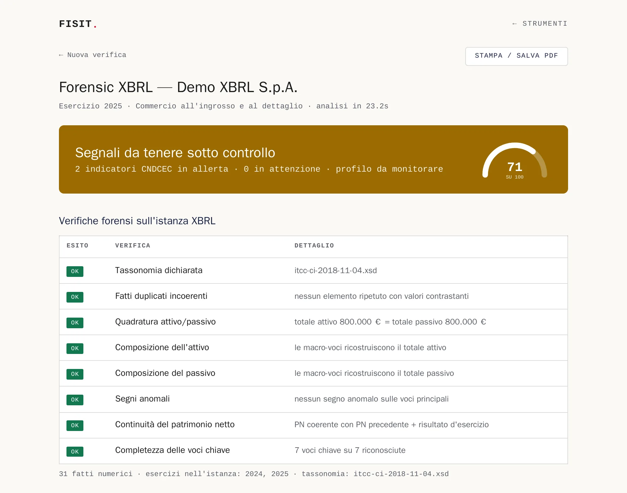The height and width of the screenshot is (493, 627).
Task: Click nessun elemento ripetuto detail text
Action: pos(382,296)
